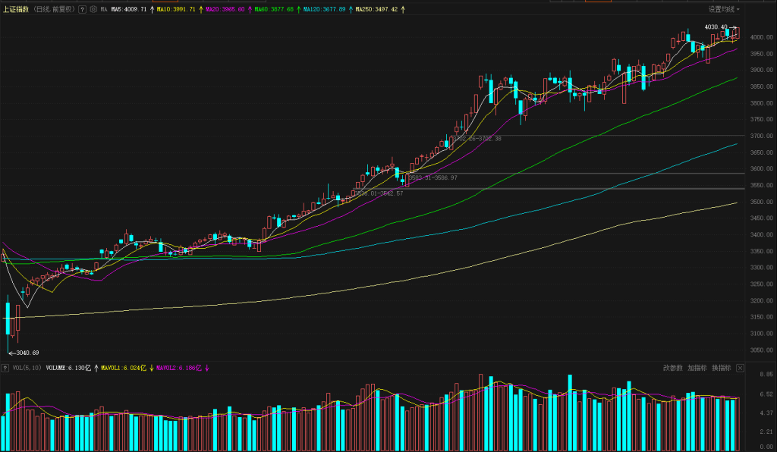Click the 3702.38 horizontal gap level line
This screenshot has width=777, height=452.
click(x=607, y=136)
